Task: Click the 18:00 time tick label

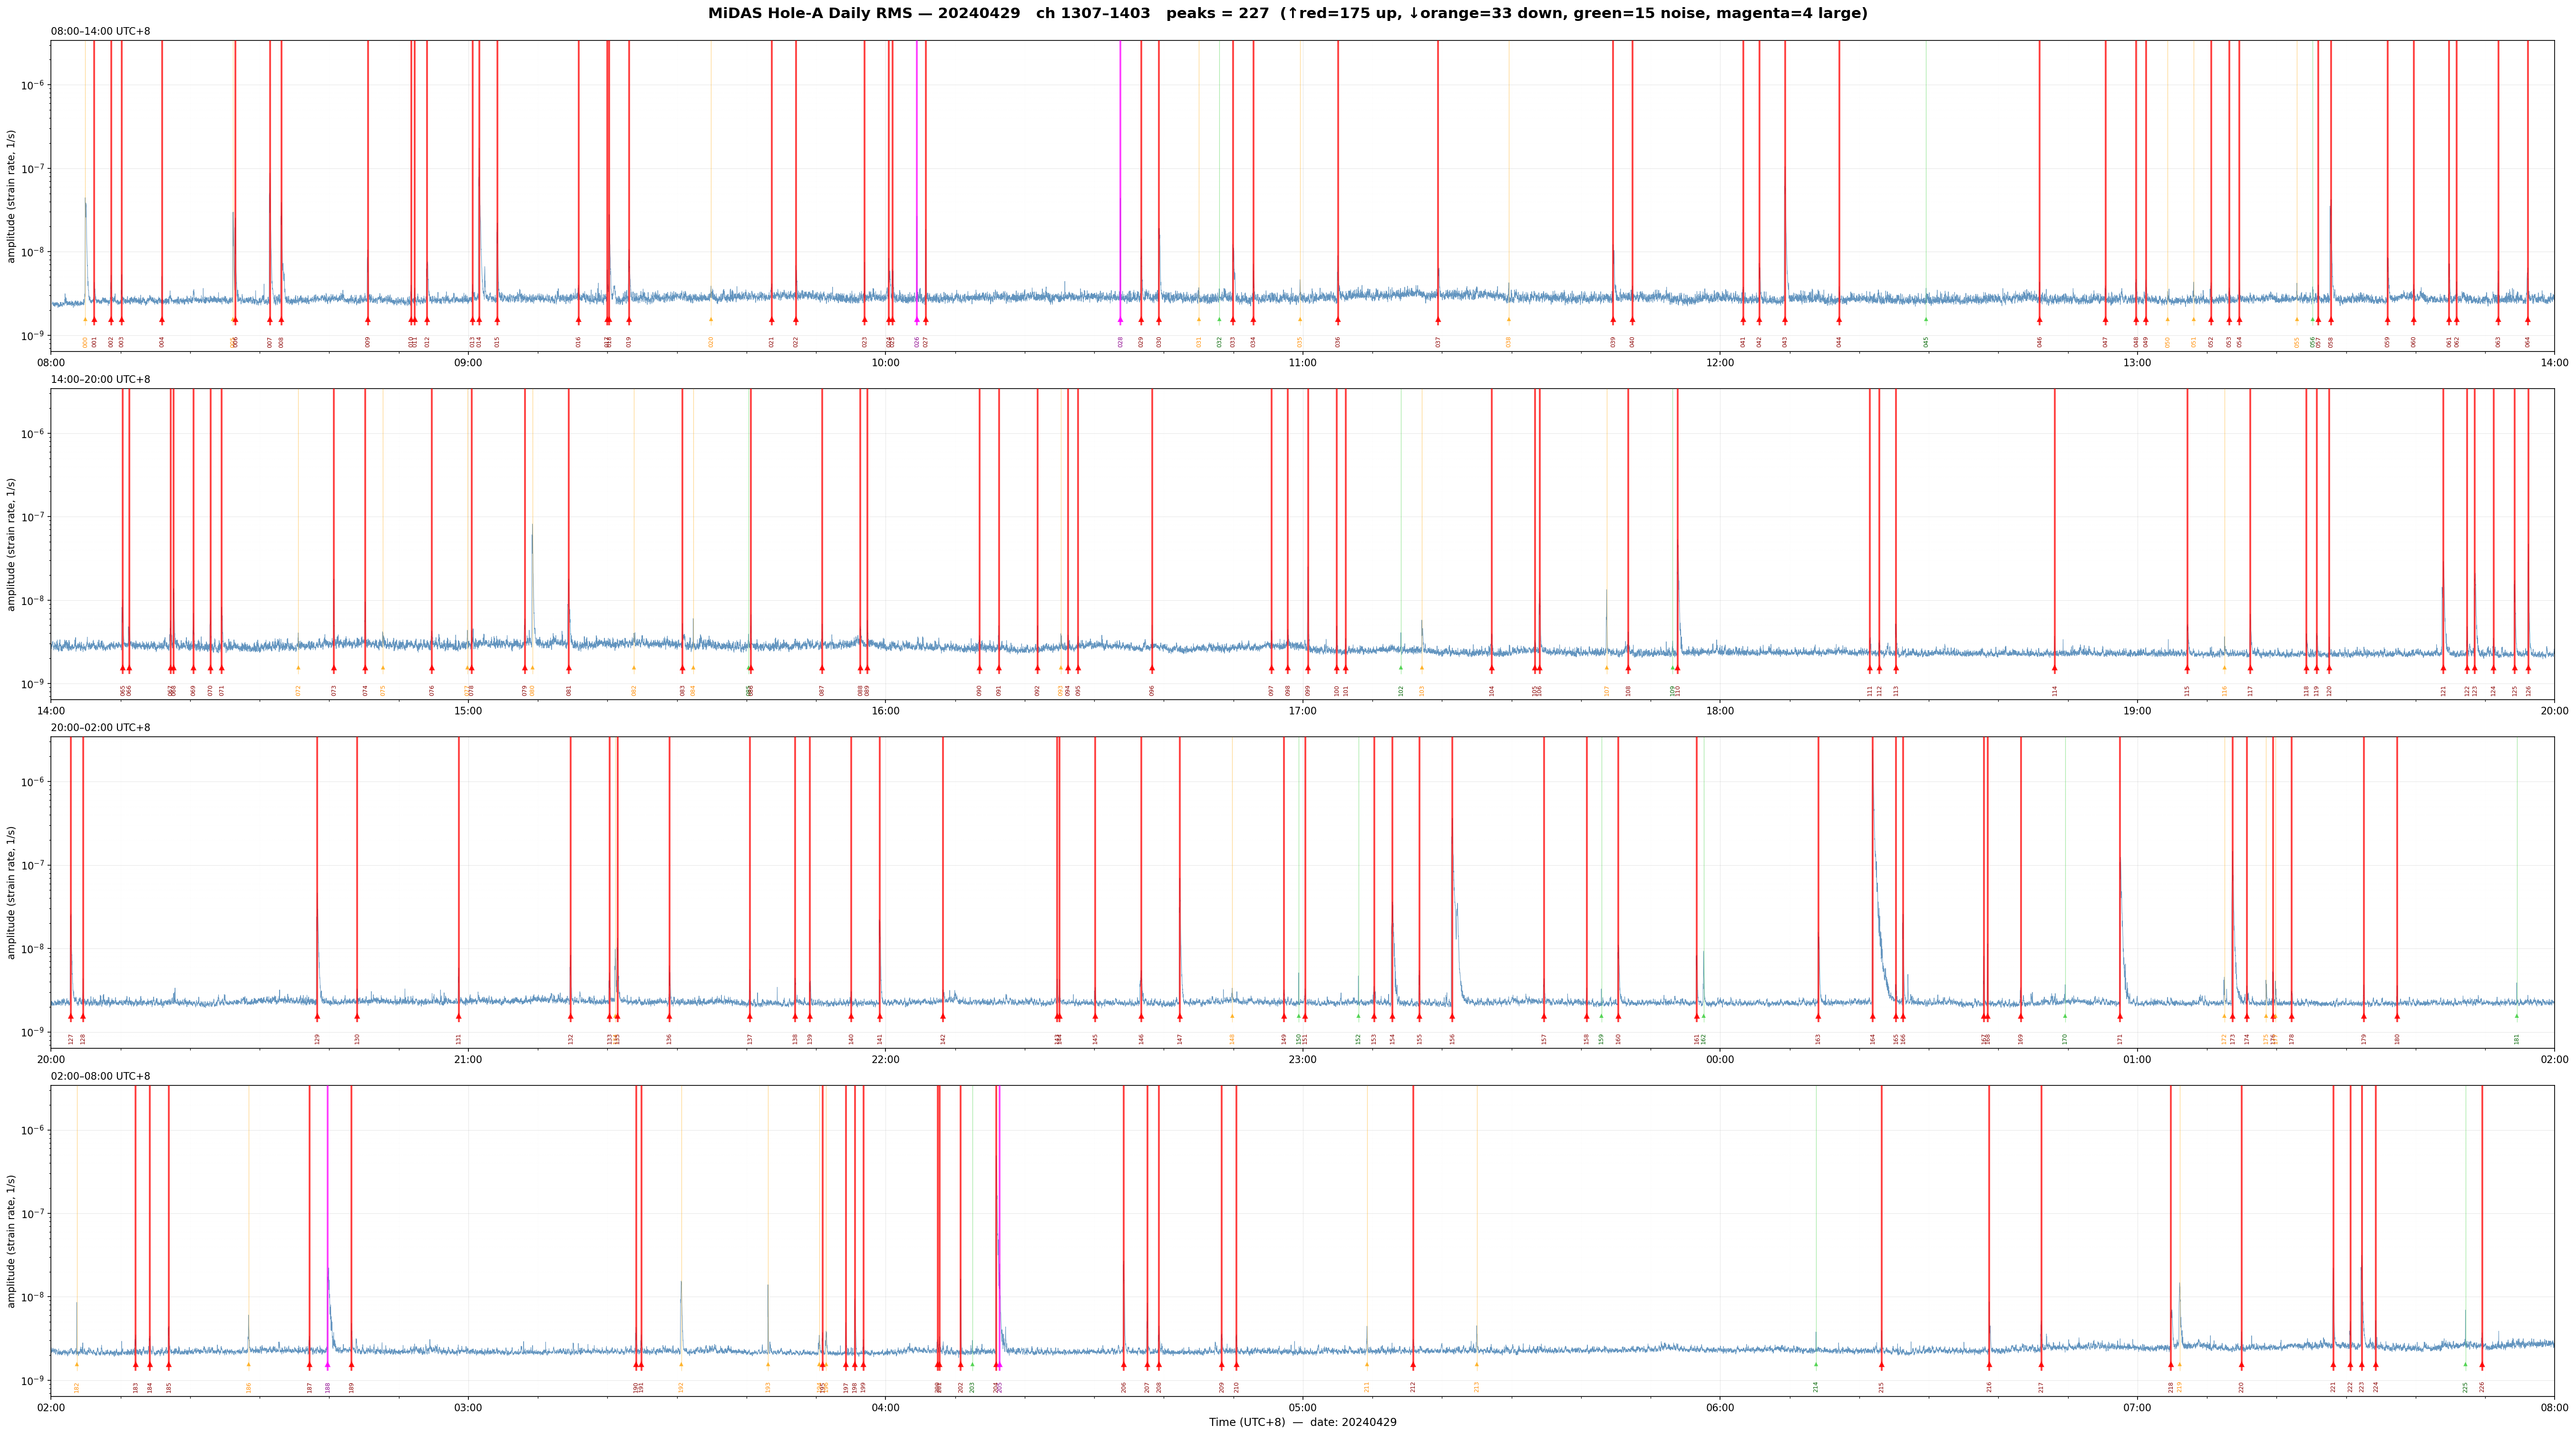Action: coord(1720,711)
